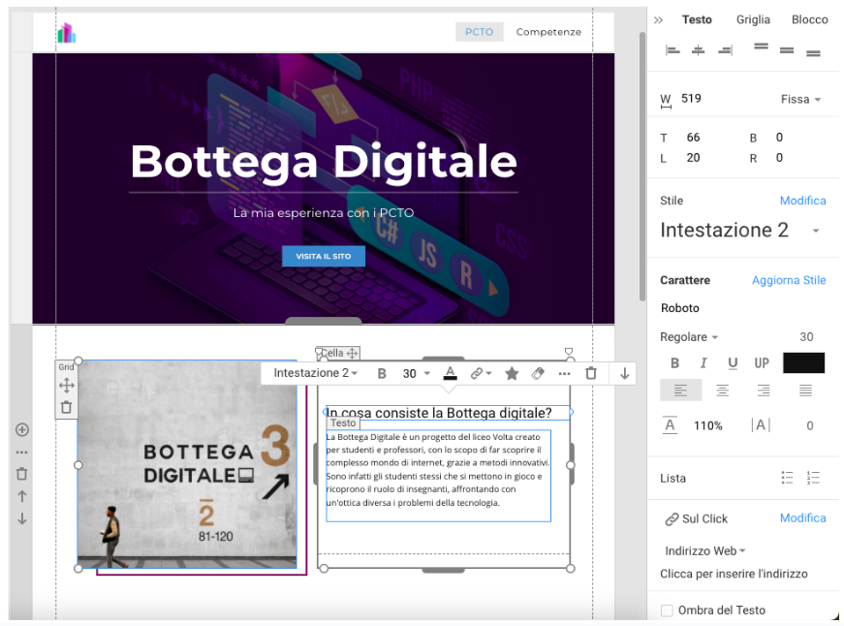
Task: Click the line height icon
Action: point(670,425)
